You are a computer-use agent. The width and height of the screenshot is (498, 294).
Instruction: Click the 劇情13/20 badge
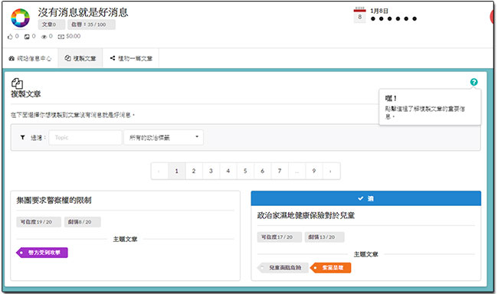pos(325,237)
